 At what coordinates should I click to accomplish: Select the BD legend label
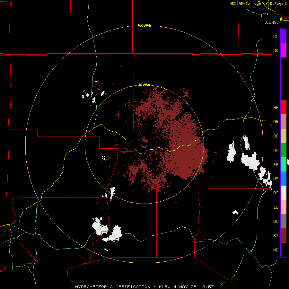tap(276, 136)
